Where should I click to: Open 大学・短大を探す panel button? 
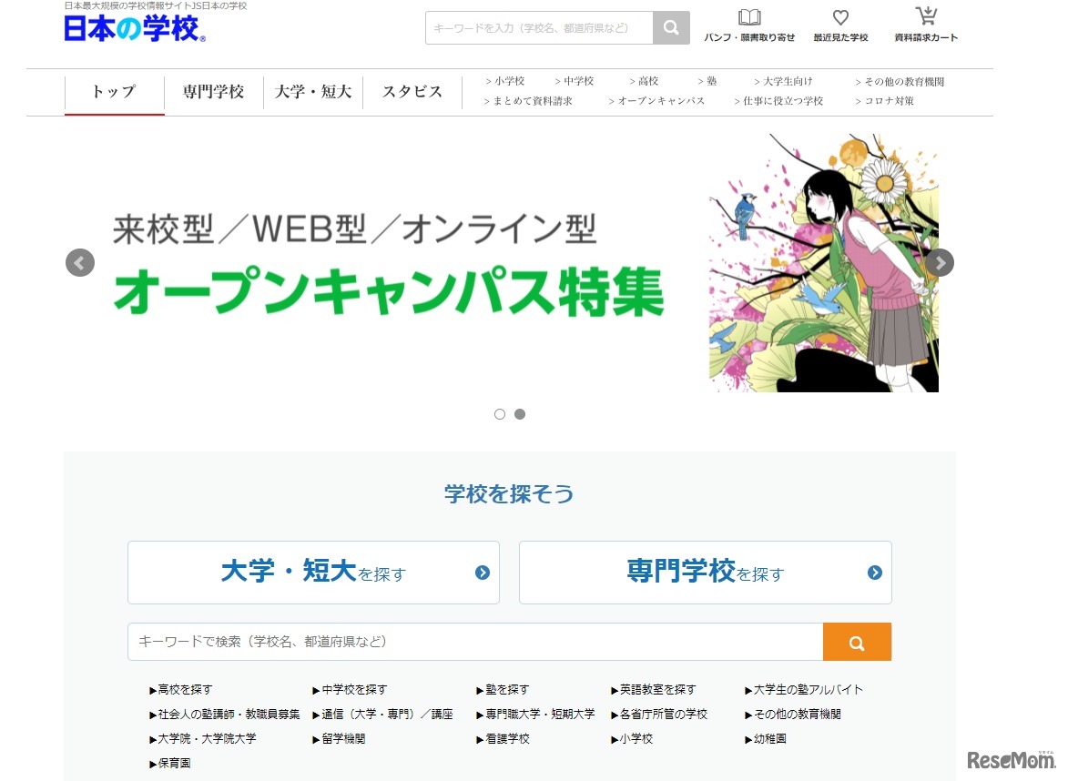(x=313, y=573)
